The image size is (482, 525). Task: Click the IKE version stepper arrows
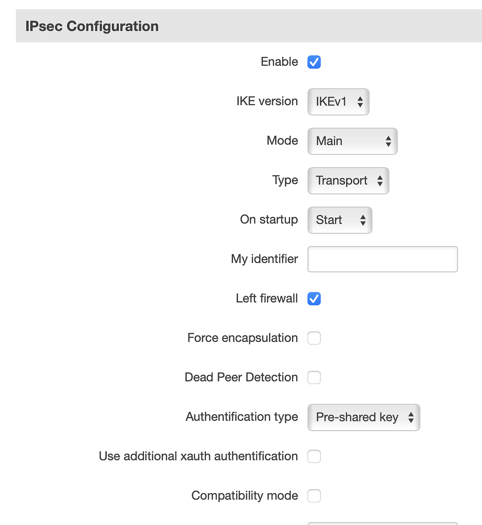tap(360, 102)
